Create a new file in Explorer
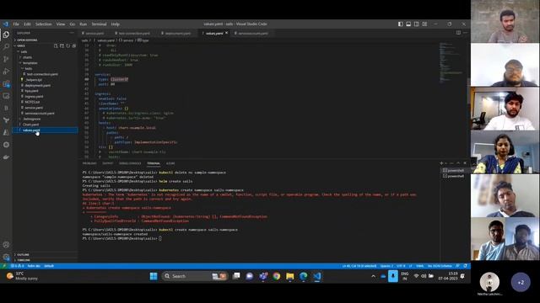 point(56,45)
